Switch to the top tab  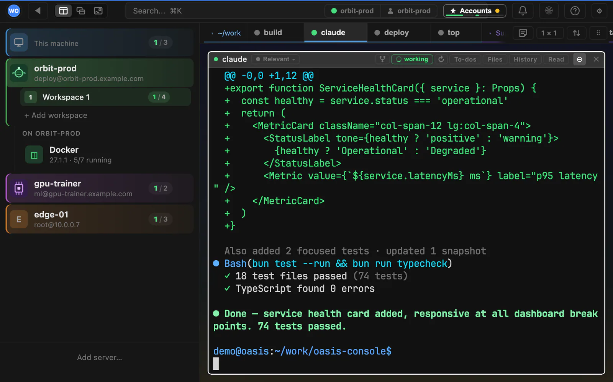click(449, 33)
